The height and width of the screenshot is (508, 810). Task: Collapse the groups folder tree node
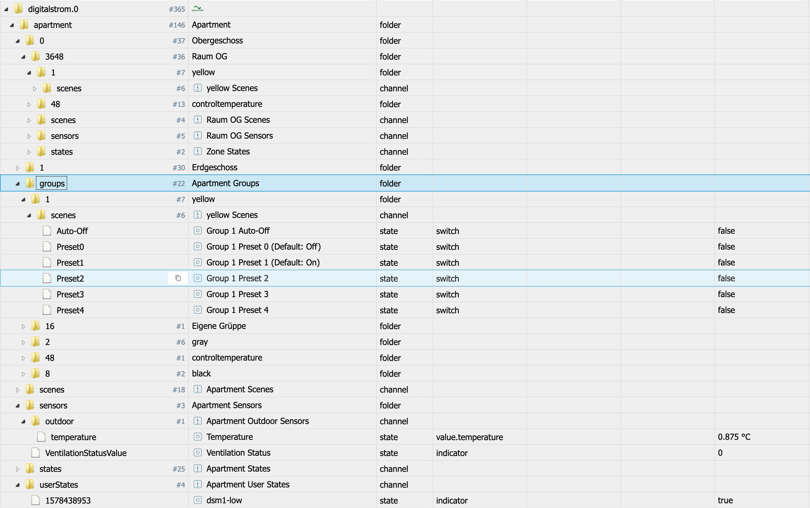[18, 183]
